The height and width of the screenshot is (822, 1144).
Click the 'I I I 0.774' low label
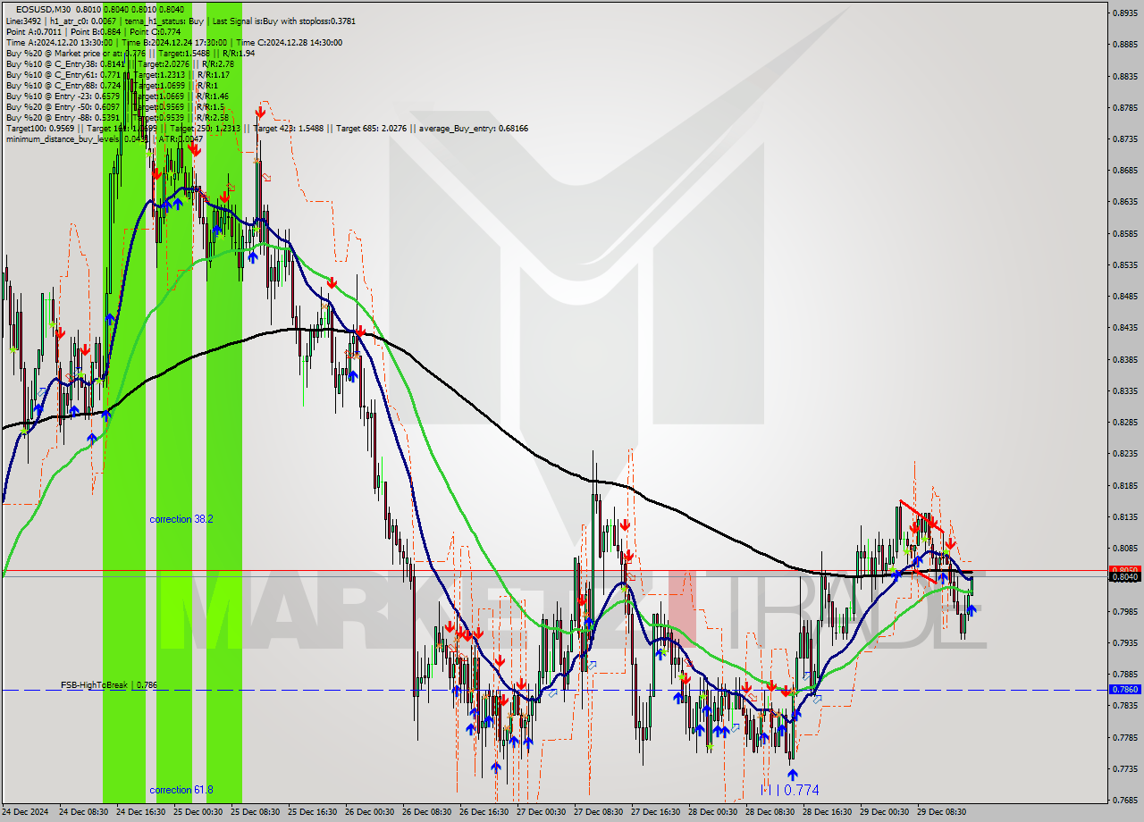tap(789, 790)
